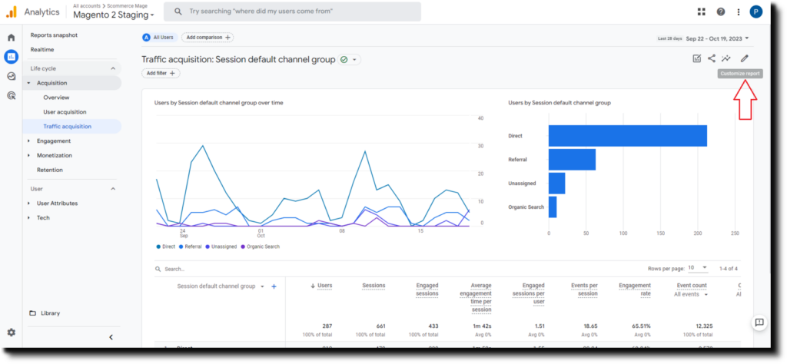Open the Google apps grid icon

(x=701, y=12)
